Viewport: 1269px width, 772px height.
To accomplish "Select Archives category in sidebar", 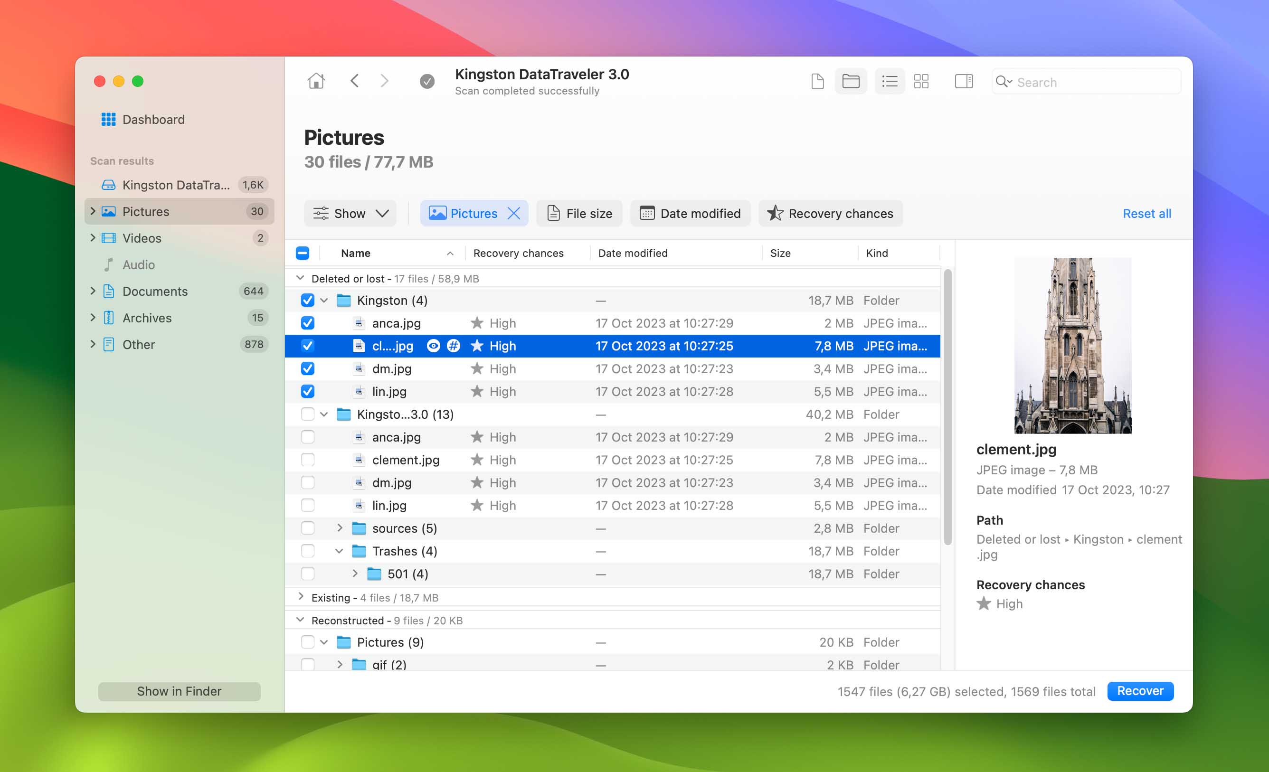I will point(179,318).
